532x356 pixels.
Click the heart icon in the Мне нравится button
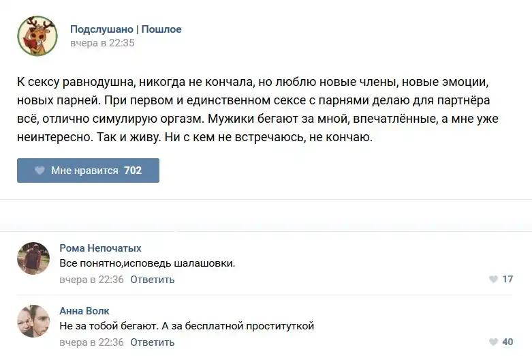point(40,170)
